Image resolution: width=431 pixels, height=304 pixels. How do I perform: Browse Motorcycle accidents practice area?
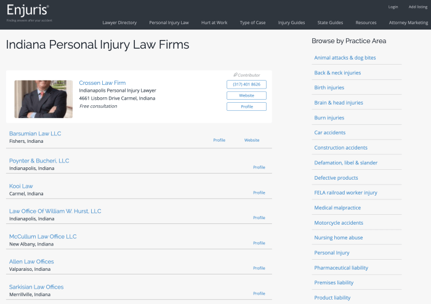[339, 223]
